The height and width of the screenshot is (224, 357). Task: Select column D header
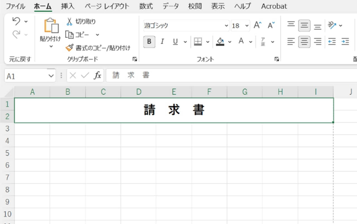(139, 92)
